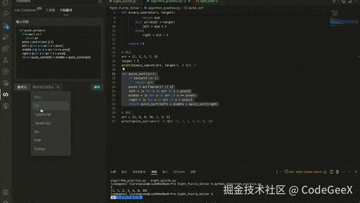
Task: Split the terminal panel
Action: click(331, 172)
